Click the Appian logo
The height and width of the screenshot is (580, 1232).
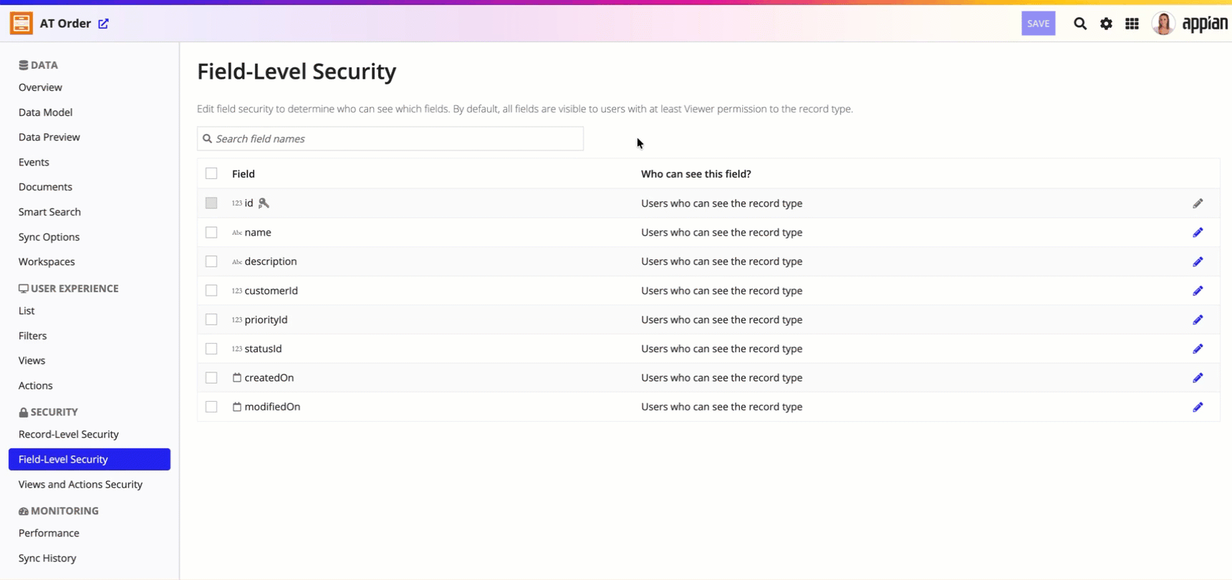point(1205,24)
